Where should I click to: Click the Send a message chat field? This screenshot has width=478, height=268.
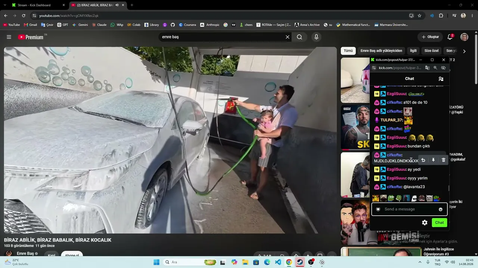tap(409, 209)
